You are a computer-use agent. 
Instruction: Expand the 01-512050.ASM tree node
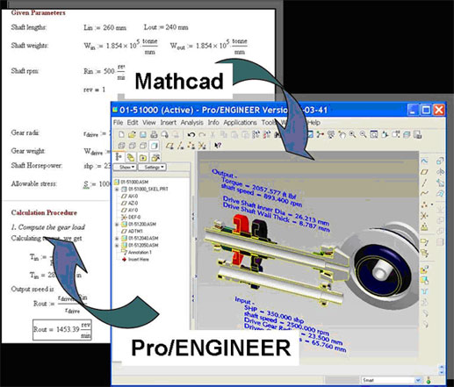tap(117, 246)
